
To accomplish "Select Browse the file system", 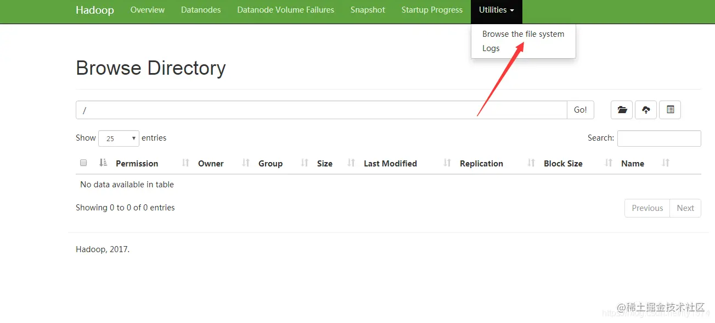I will coord(523,34).
